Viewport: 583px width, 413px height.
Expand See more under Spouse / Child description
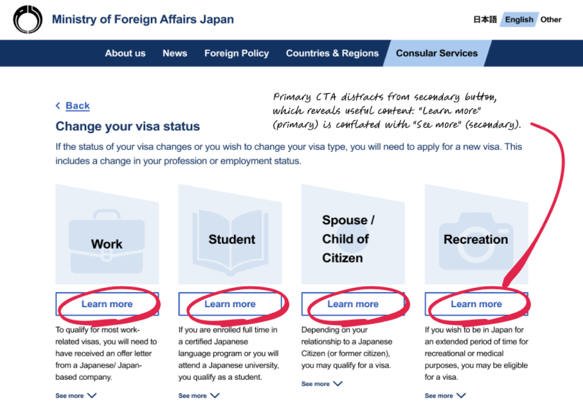point(322,383)
